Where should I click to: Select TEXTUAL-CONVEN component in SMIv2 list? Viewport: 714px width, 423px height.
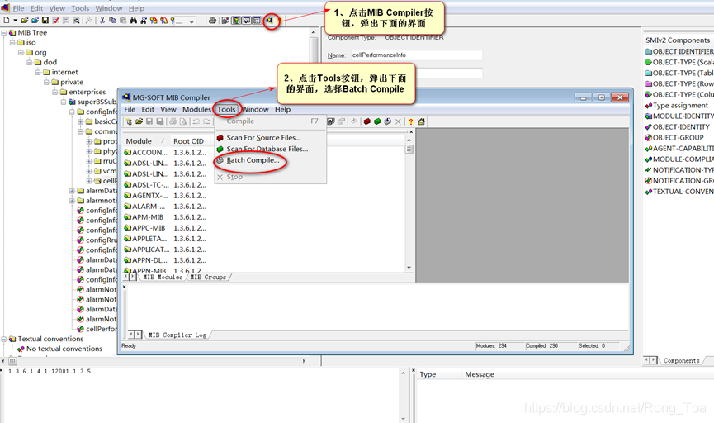[x=679, y=192]
